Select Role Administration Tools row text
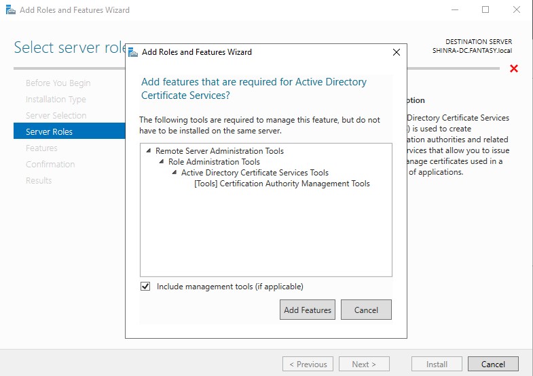The image size is (533, 376). point(214,162)
